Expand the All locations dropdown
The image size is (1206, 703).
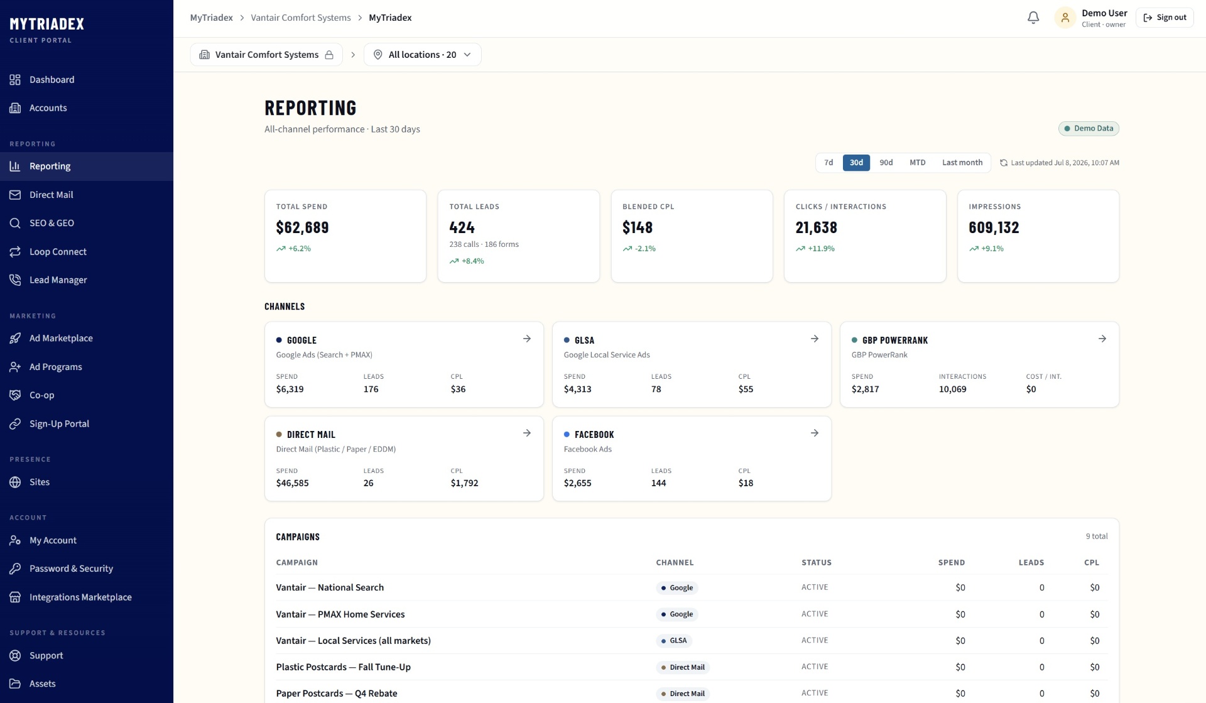pos(423,55)
